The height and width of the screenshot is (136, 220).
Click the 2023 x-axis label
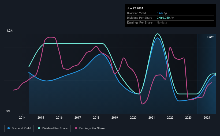[x=188, y=118]
